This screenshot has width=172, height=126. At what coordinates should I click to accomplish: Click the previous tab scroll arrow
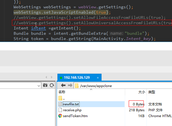pos(46,77)
